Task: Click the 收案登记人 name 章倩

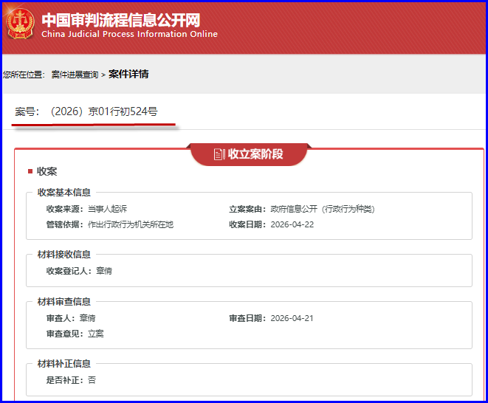Action: (104, 271)
